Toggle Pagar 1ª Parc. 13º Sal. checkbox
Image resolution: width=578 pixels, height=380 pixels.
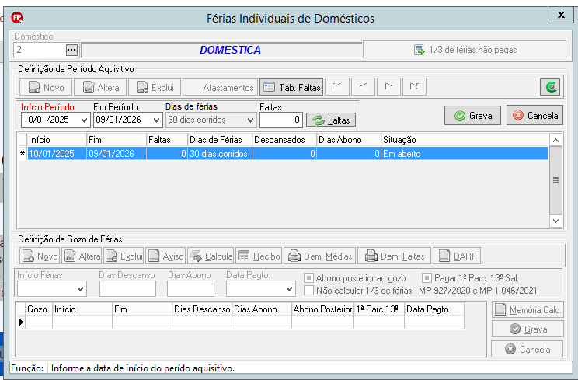(x=427, y=278)
